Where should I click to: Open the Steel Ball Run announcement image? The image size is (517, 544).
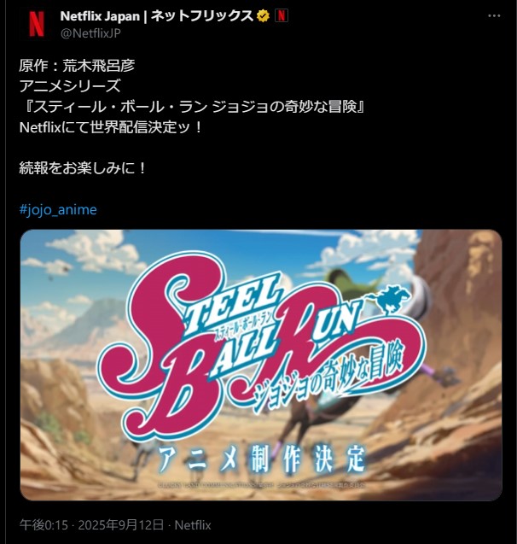261,365
